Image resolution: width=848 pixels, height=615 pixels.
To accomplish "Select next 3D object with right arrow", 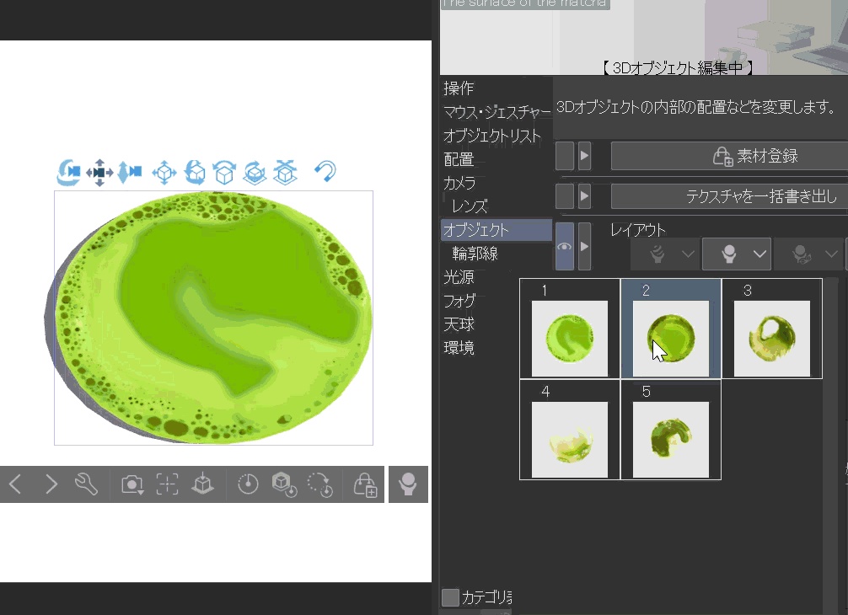I will pyautogui.click(x=51, y=484).
